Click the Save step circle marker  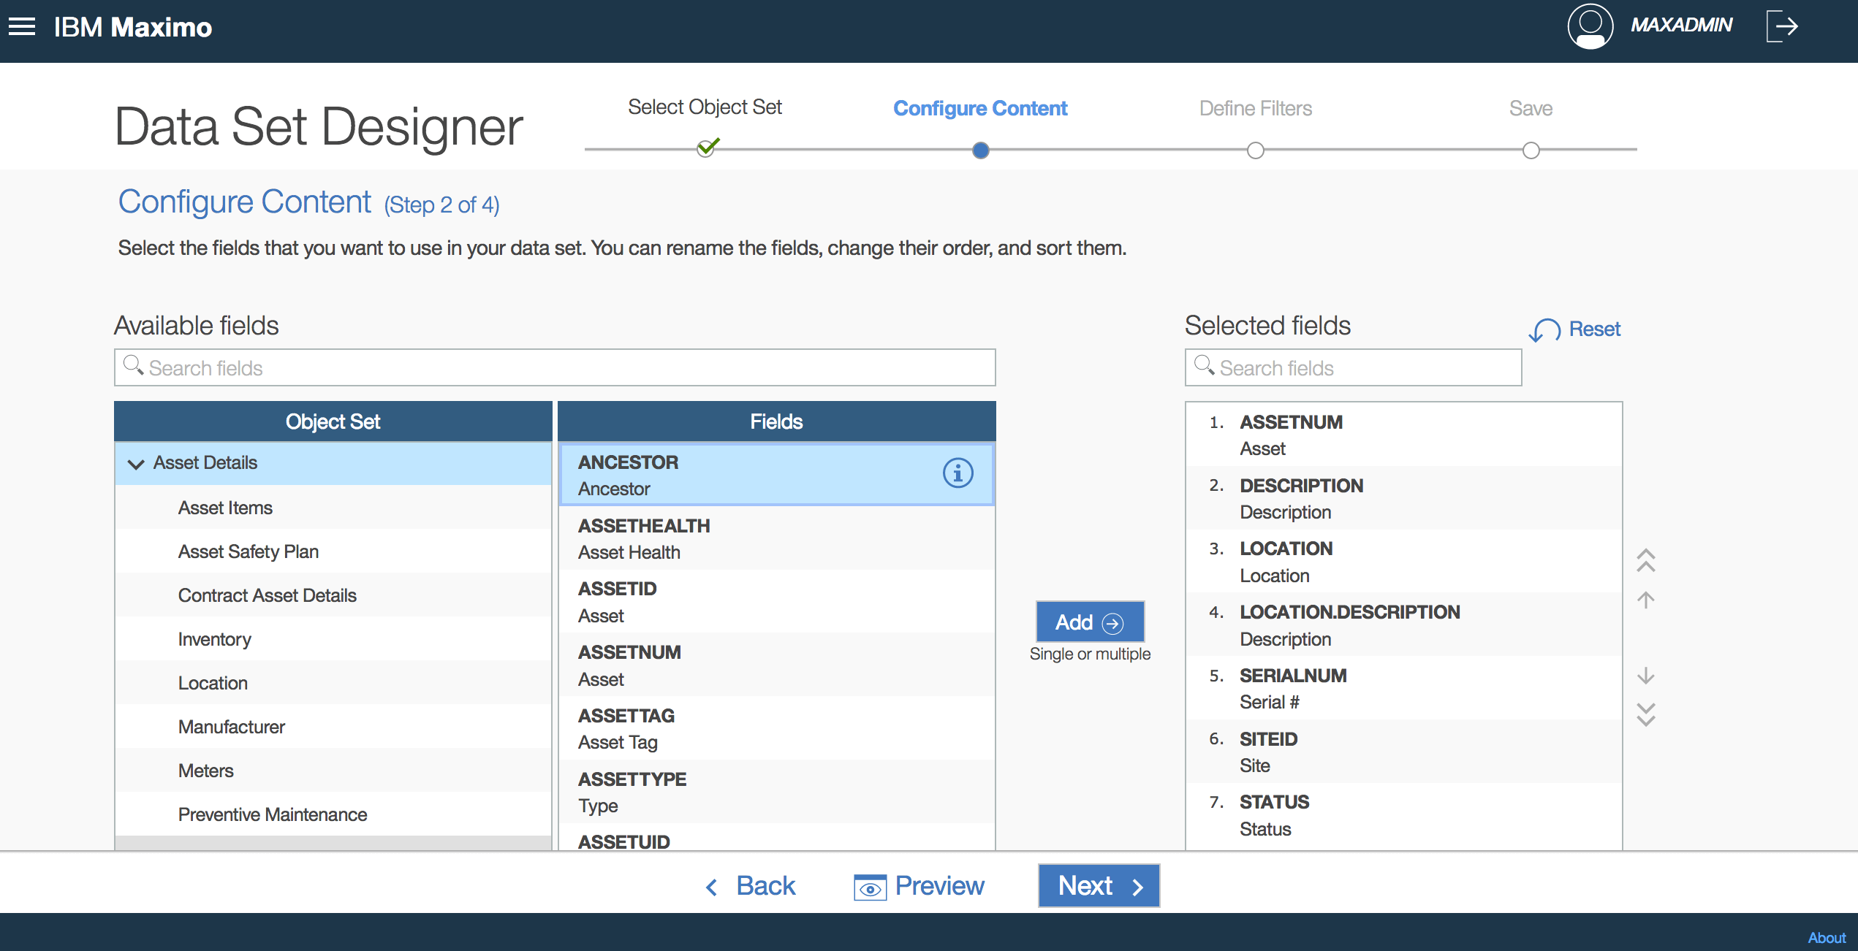1531,150
